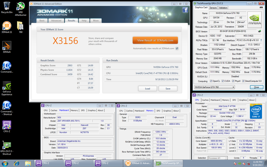Open Windows Explorer from the taskbar

click(28, 164)
